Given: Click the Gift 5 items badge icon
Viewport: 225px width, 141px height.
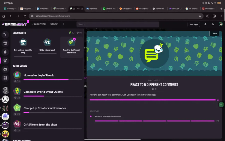Looking at the screenshot, I should [x=17, y=124].
